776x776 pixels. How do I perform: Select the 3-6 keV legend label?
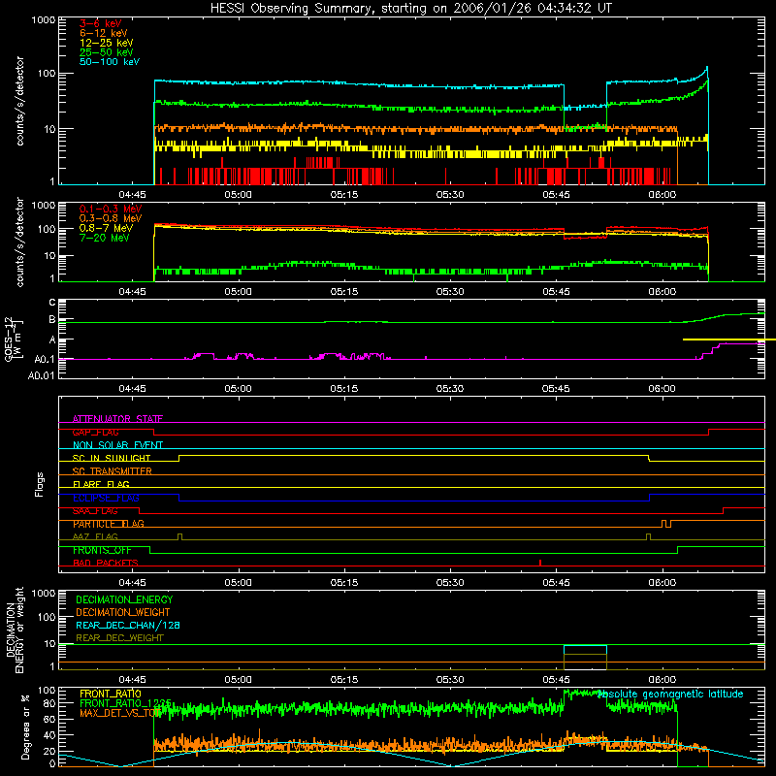click(x=100, y=23)
